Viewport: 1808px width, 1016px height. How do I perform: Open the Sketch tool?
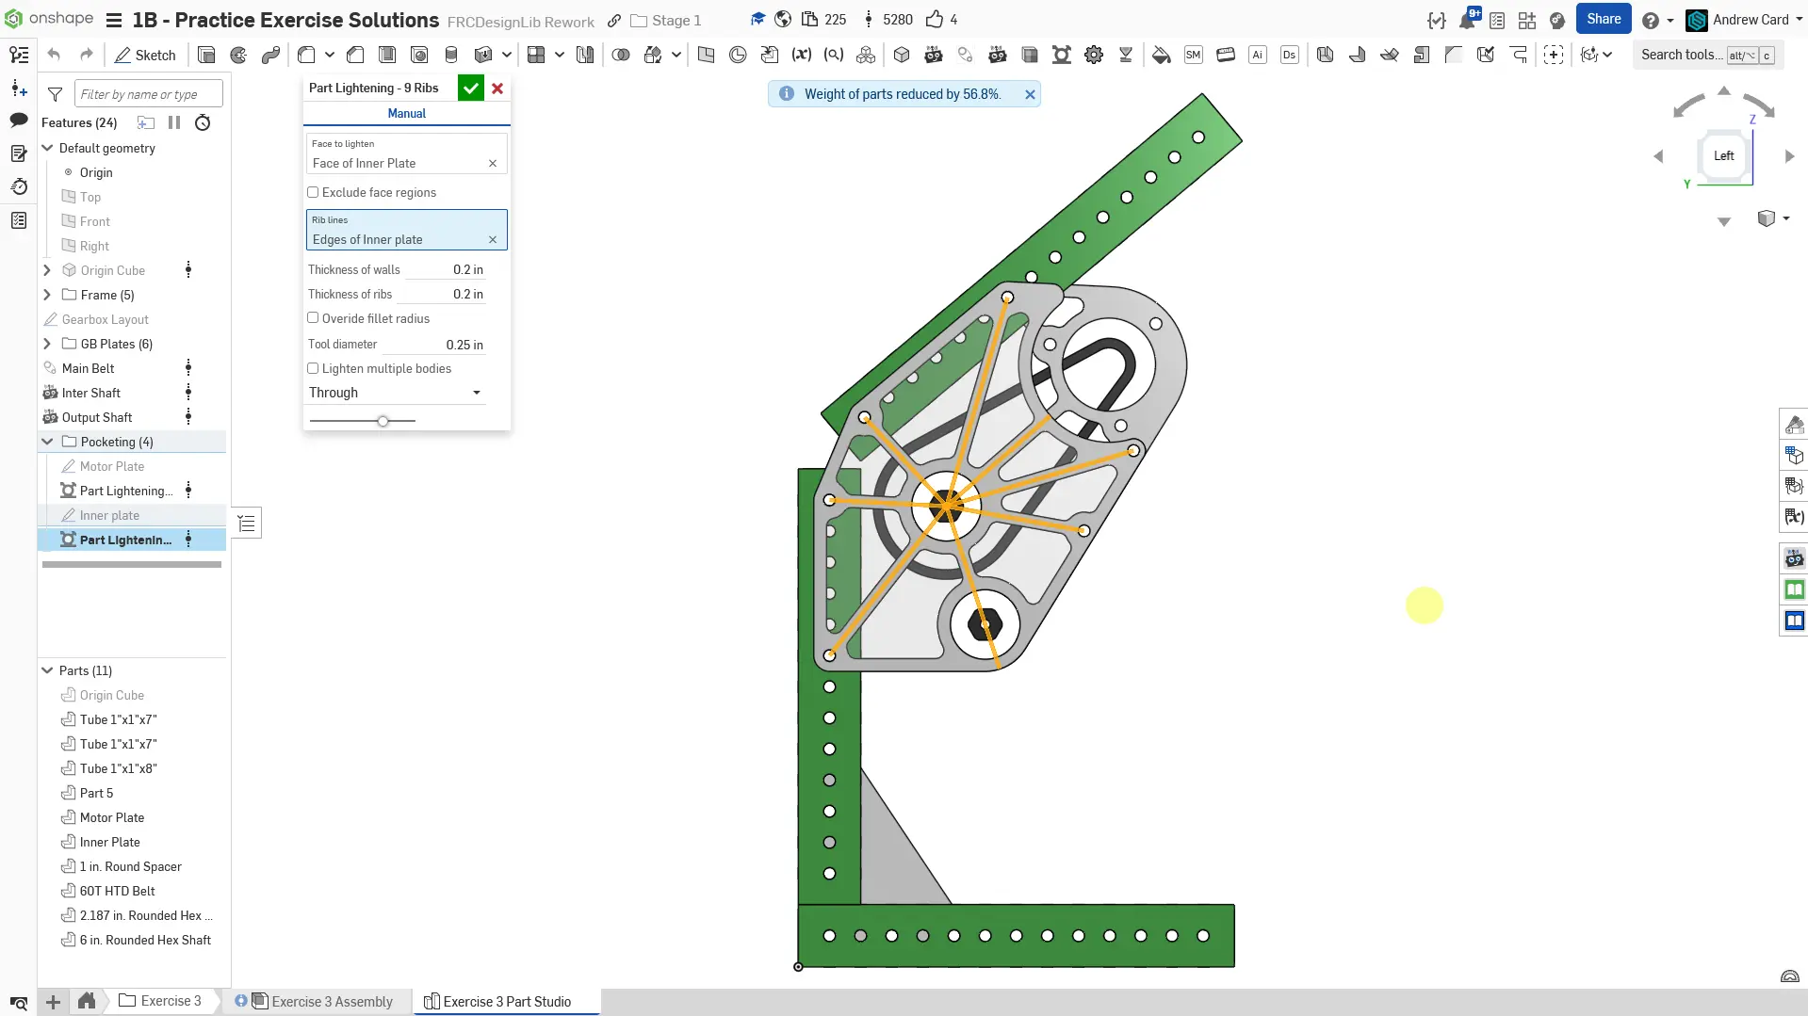pyautogui.click(x=145, y=55)
